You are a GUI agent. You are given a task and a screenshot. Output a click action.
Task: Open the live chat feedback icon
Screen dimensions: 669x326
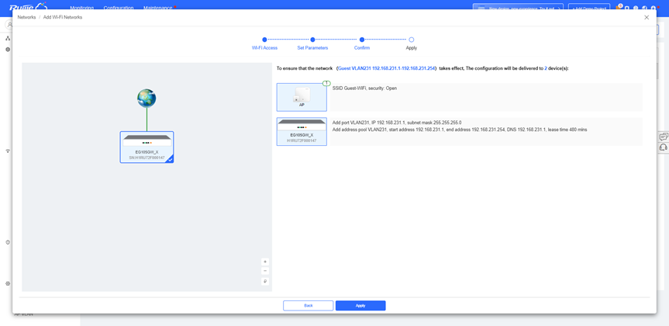[x=664, y=137]
